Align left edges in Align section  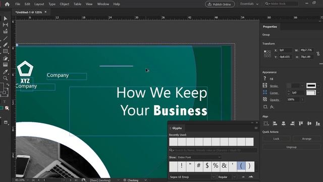tap(275, 123)
